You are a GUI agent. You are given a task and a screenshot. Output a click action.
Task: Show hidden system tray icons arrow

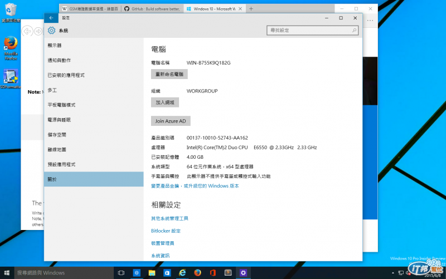[x=393, y=273]
